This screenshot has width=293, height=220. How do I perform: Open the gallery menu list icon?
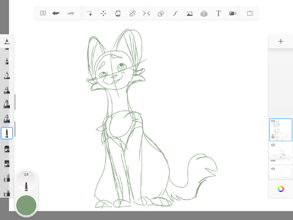click(x=43, y=13)
